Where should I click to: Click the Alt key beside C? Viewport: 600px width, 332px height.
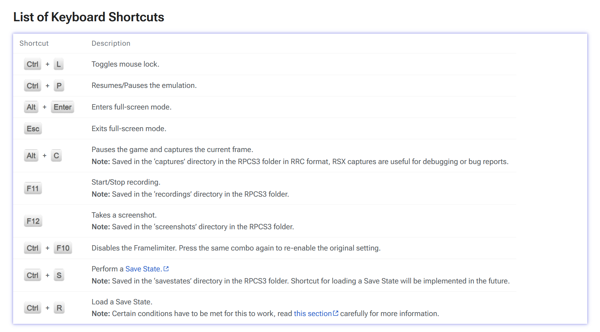click(31, 156)
